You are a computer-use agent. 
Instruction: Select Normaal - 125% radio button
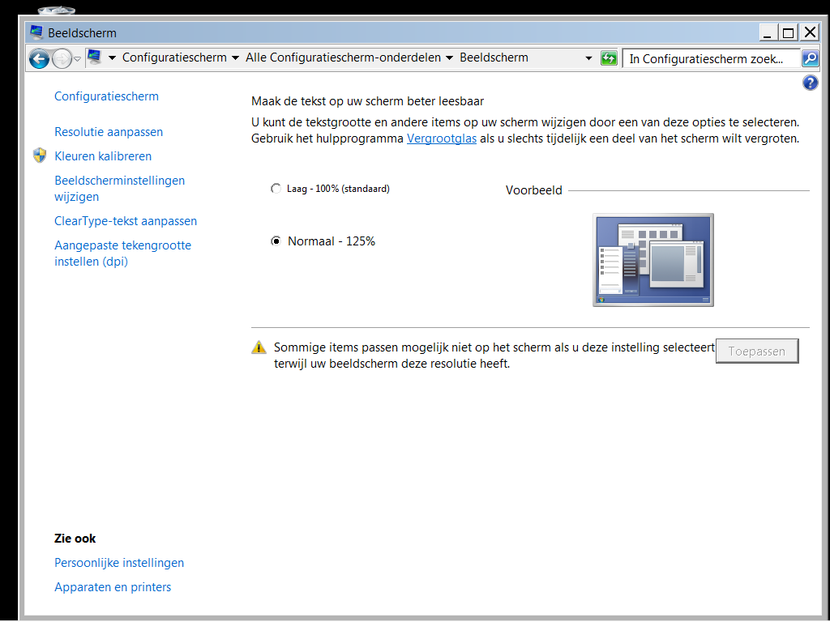[276, 241]
